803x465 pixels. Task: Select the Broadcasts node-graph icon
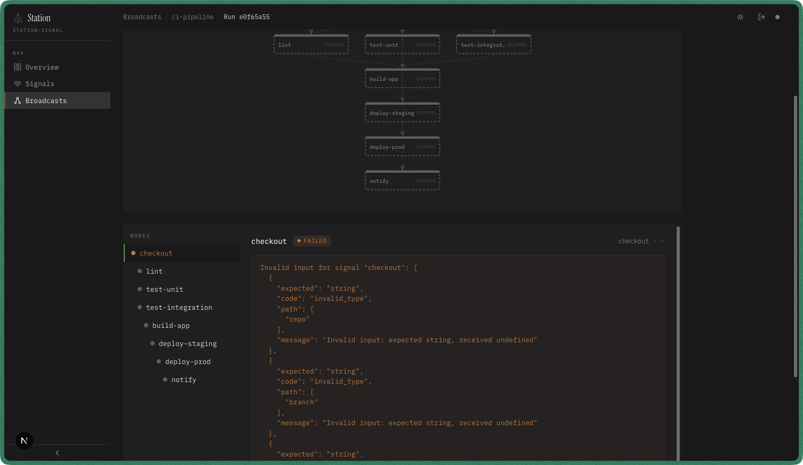coord(18,100)
